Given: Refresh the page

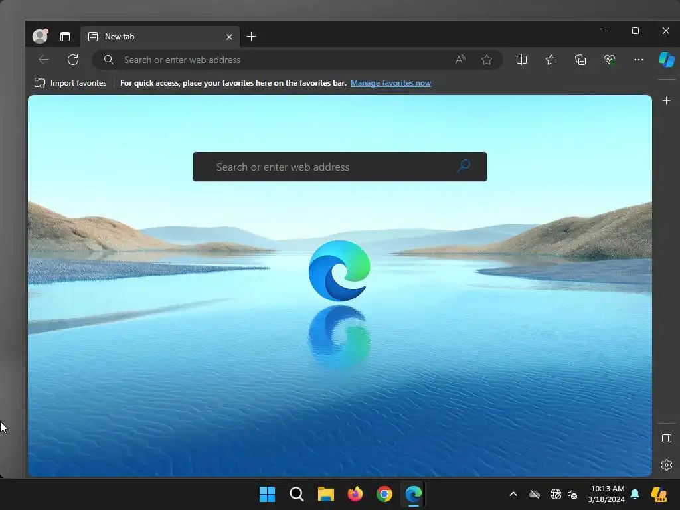Looking at the screenshot, I should pos(73,60).
